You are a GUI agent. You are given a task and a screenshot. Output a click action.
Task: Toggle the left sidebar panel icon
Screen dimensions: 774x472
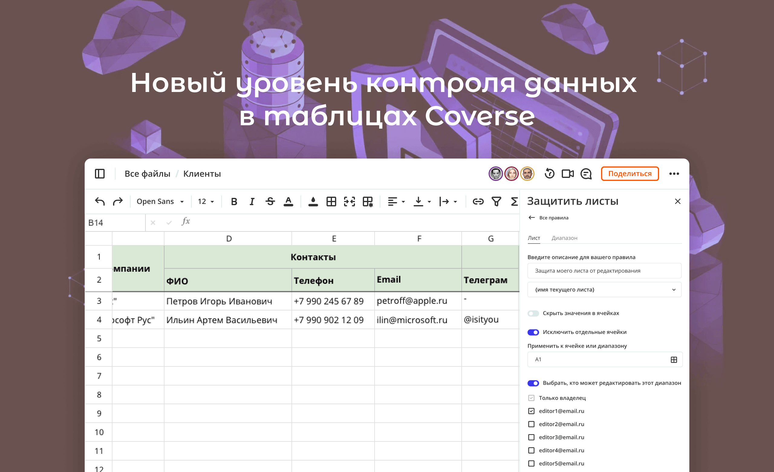pos(99,173)
